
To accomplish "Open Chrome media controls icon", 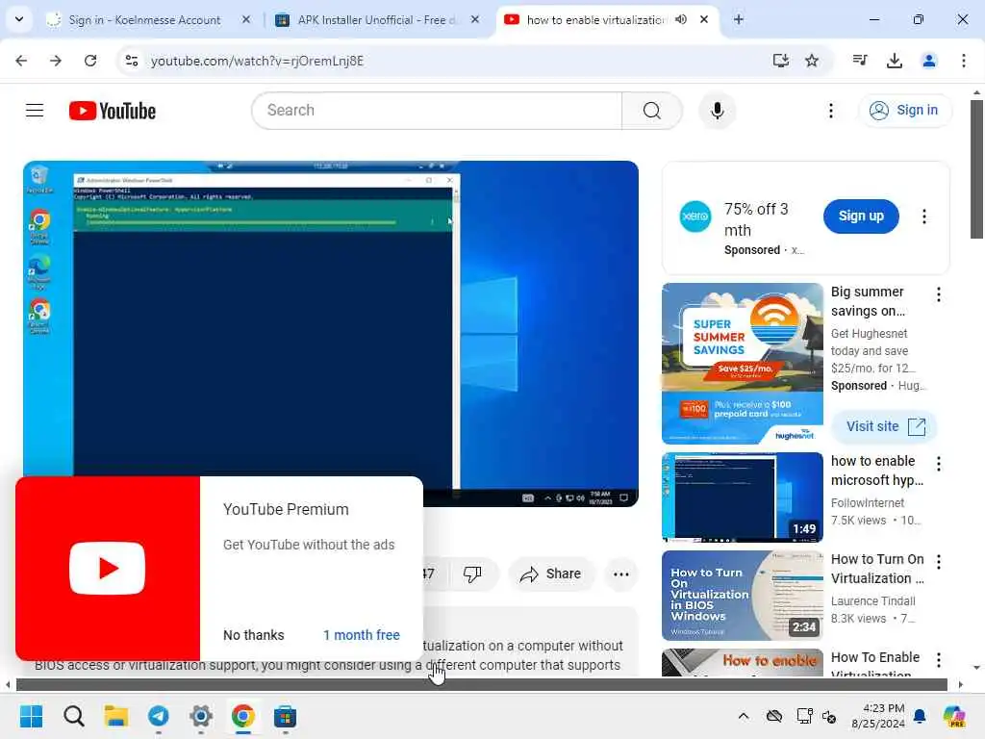I will [x=859, y=61].
